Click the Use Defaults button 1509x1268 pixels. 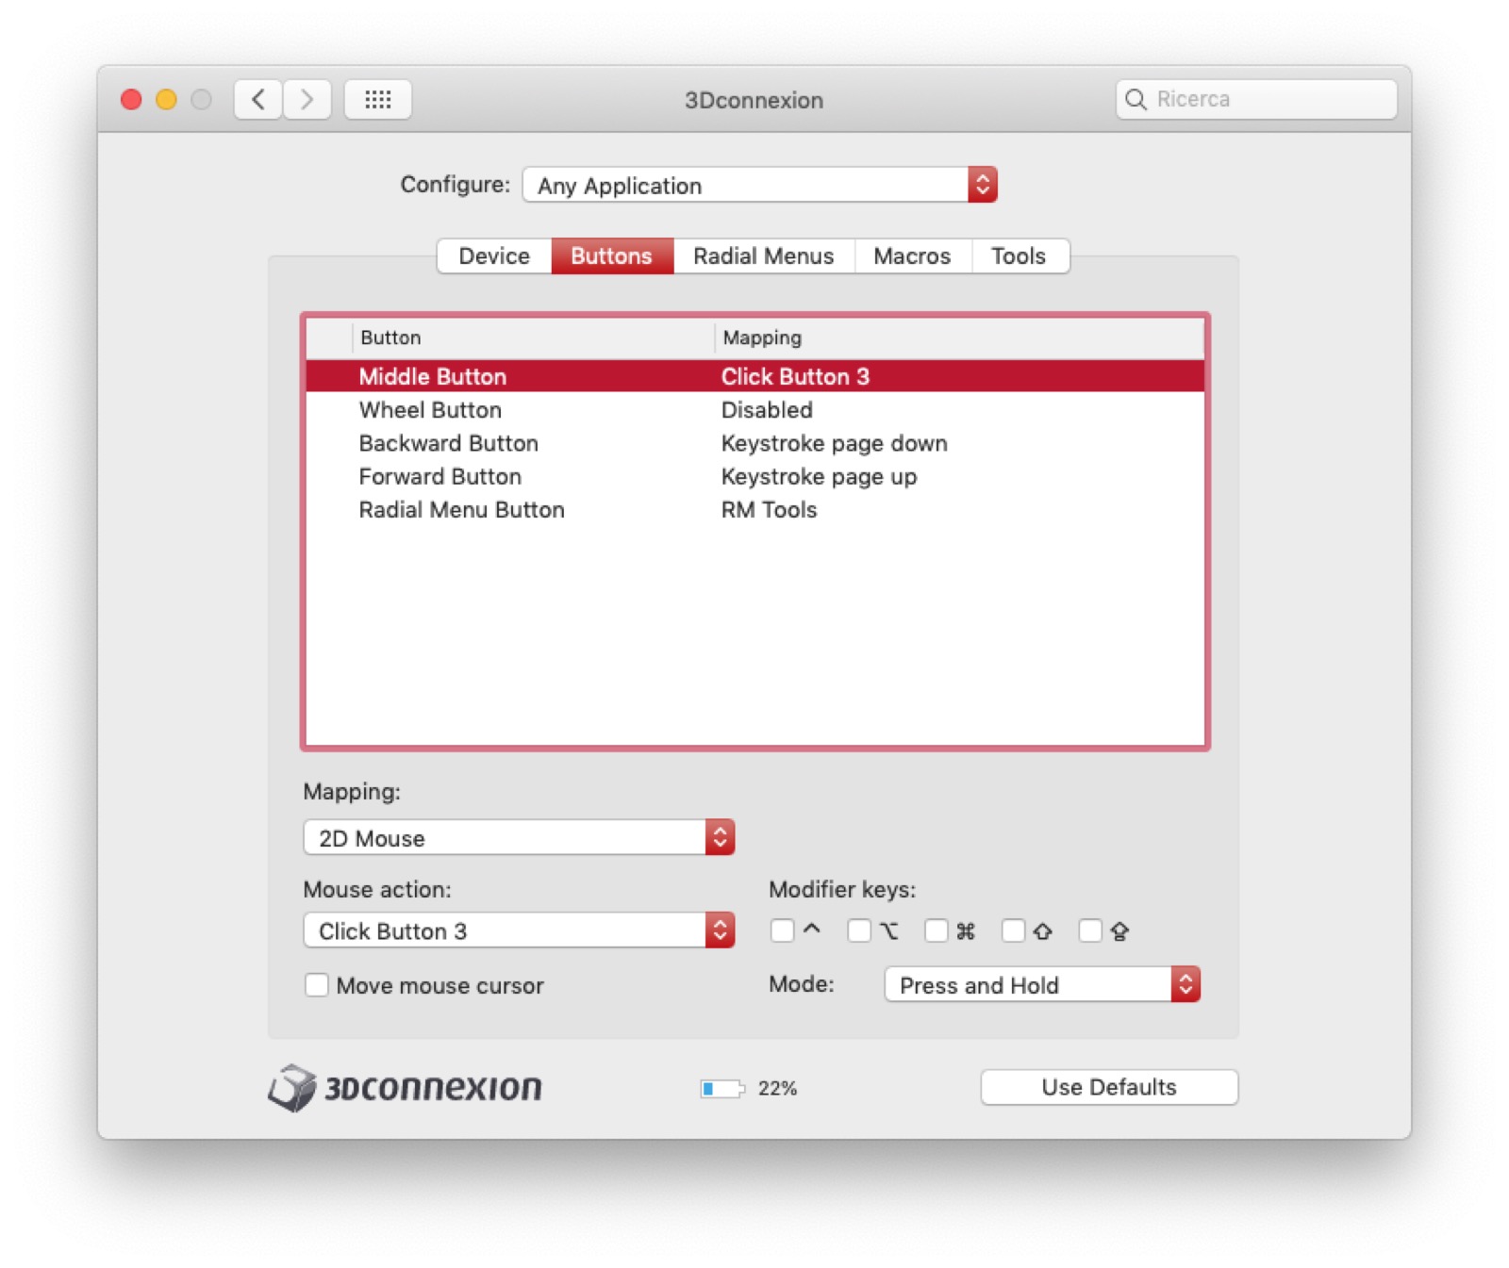click(1109, 1087)
